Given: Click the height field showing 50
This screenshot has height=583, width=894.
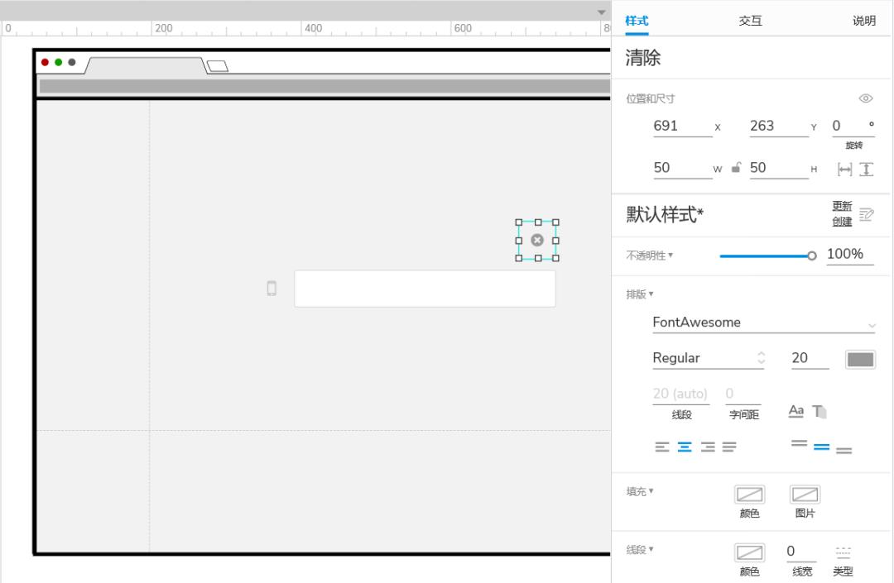Looking at the screenshot, I should pyautogui.click(x=779, y=168).
